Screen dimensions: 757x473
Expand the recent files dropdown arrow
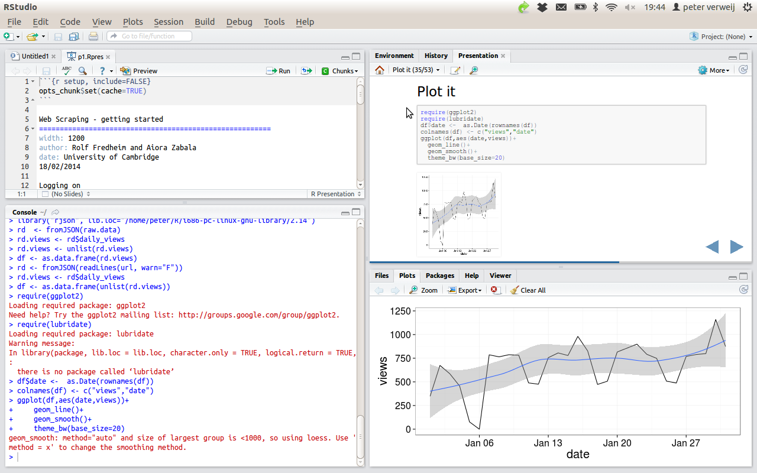pyautogui.click(x=43, y=37)
